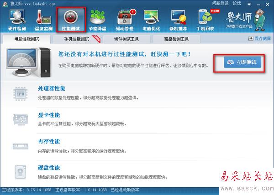Click 立即测试 start test button
This screenshot has width=274, height=195.
pos(242,62)
